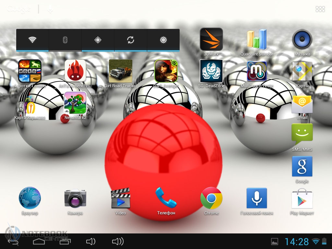332x249 pixels.
Task: Open Dark Avenger game
Action: tap(166, 71)
